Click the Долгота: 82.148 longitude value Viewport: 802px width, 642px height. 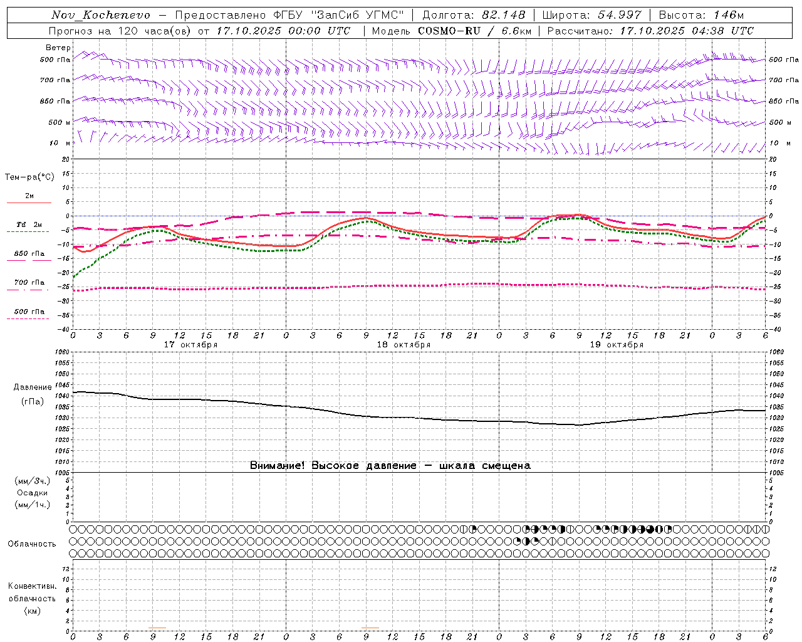click(x=474, y=15)
